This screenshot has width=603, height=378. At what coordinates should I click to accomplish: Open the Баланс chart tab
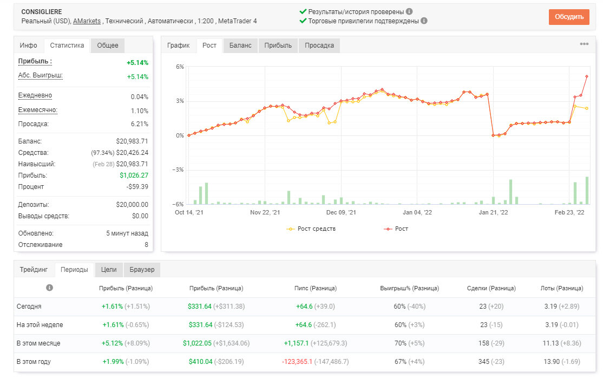point(240,45)
